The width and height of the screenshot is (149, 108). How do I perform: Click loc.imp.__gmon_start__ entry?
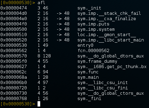click(x=107, y=35)
